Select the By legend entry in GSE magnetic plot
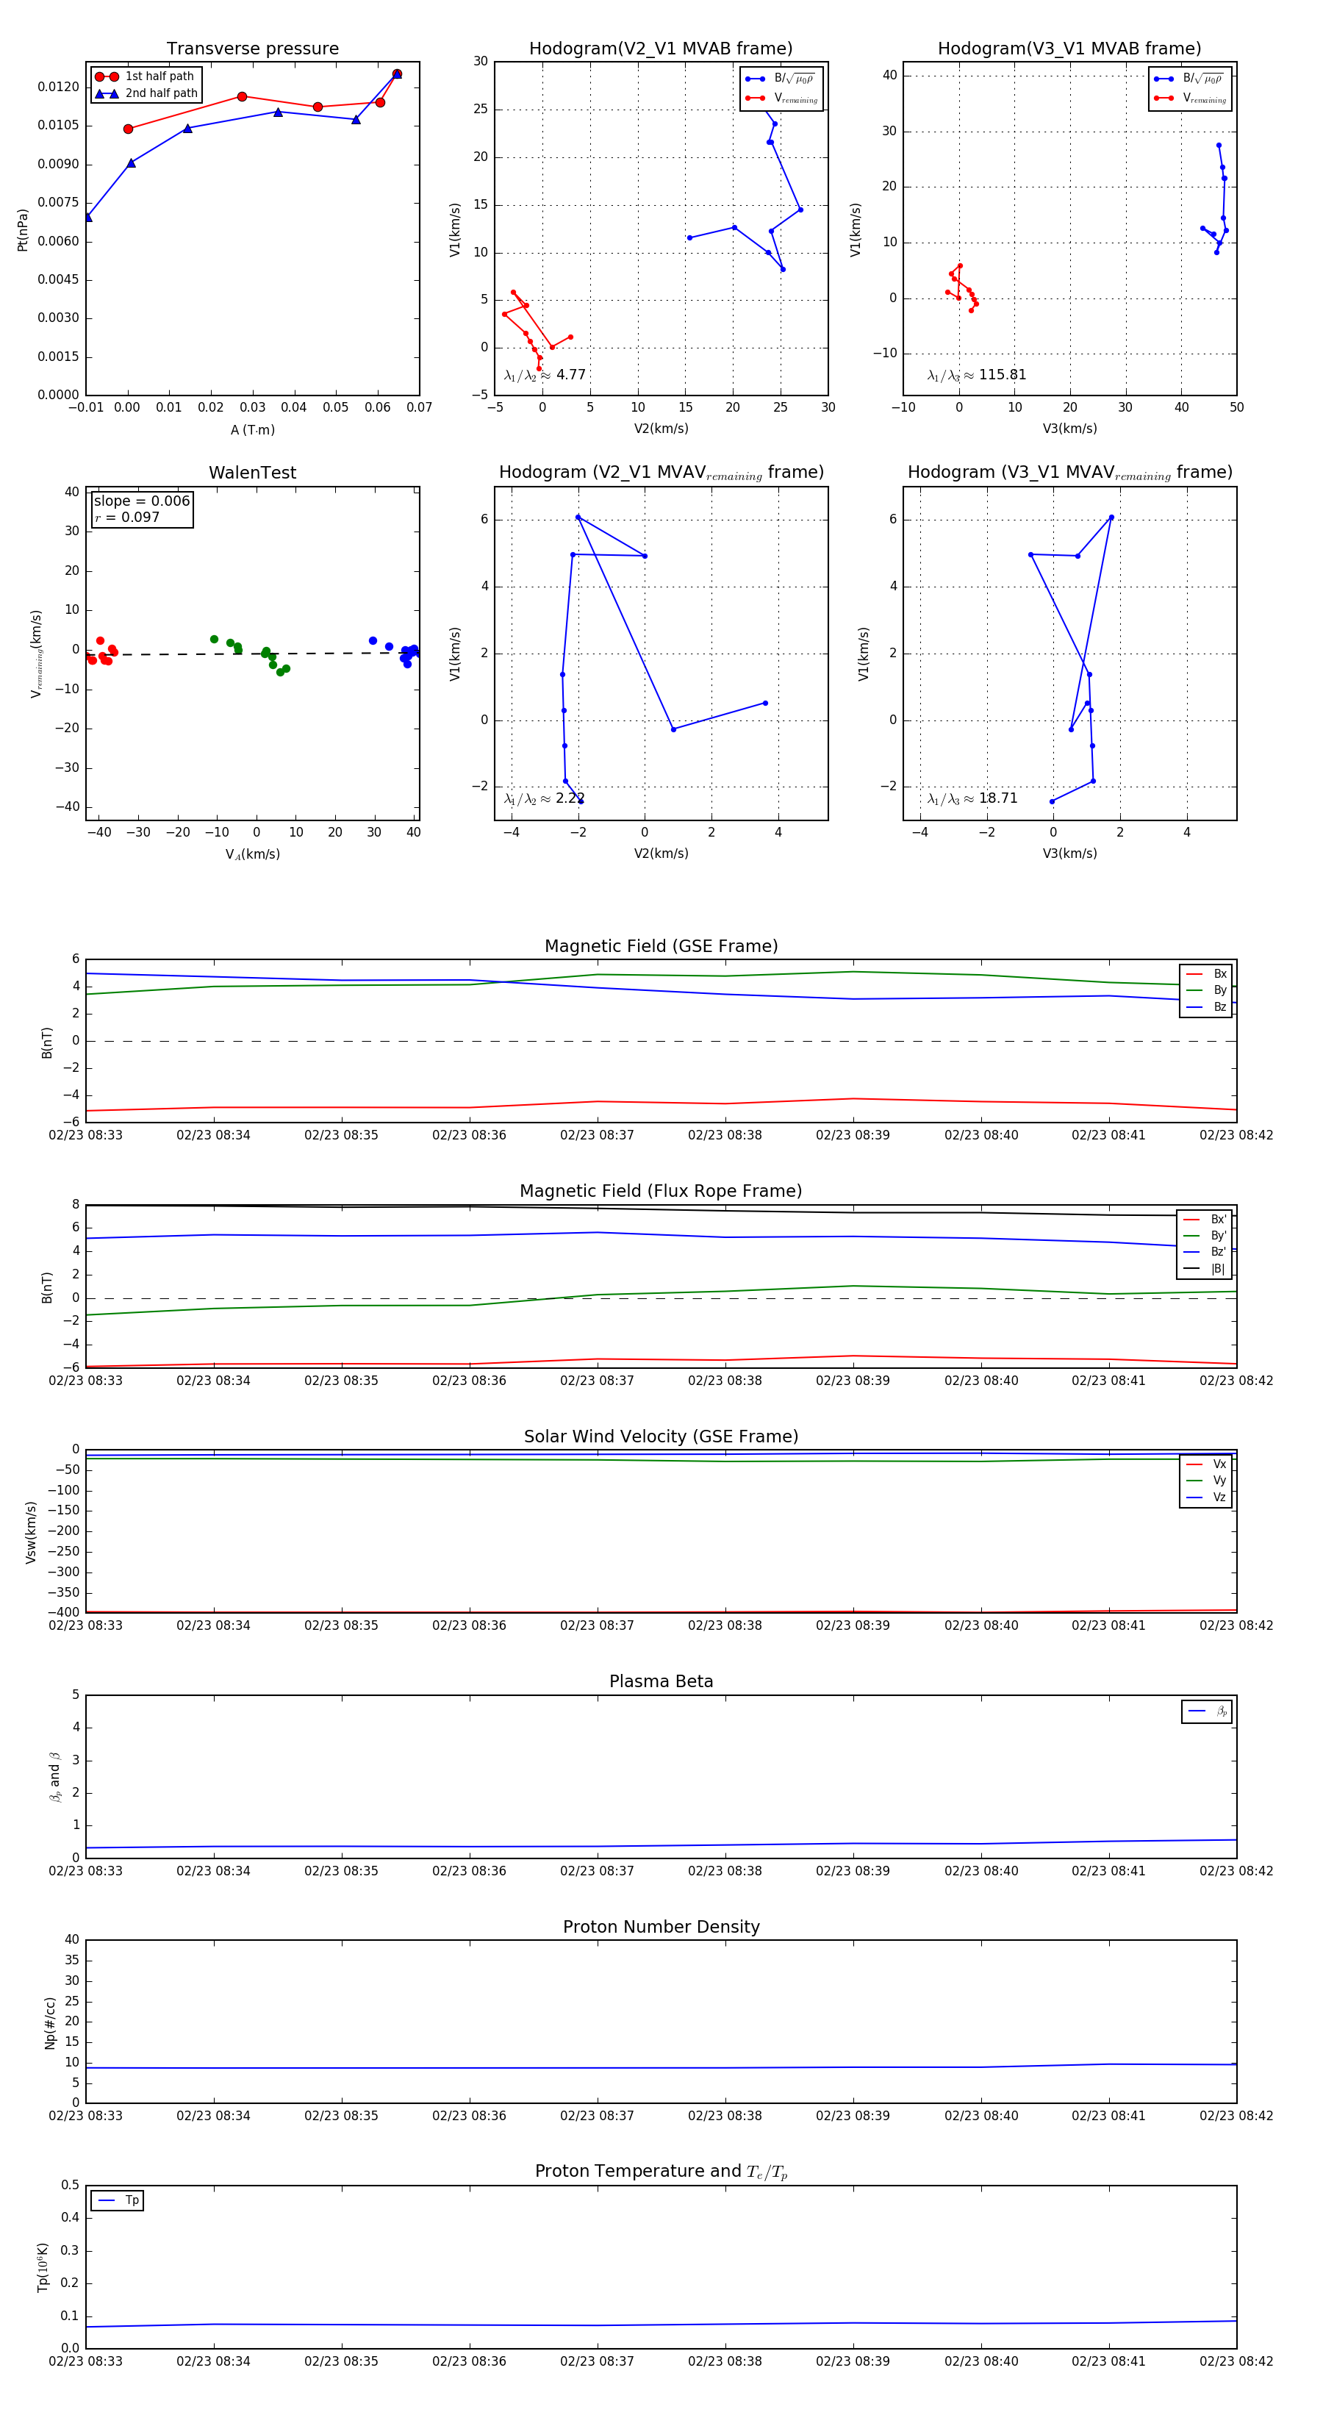This screenshot has width=1323, height=2426. [1206, 990]
